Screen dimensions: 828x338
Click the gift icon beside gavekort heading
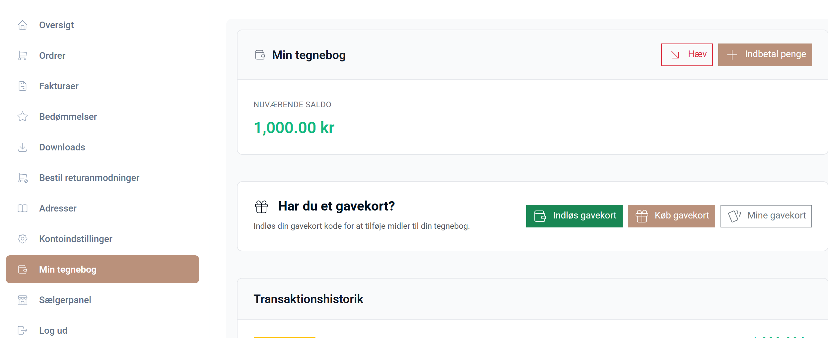click(261, 207)
